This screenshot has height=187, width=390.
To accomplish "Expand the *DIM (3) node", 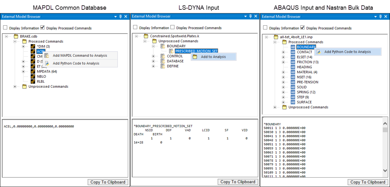I will coord(23,47).
